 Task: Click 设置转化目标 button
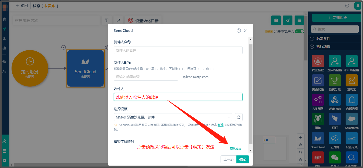tap(144, 20)
